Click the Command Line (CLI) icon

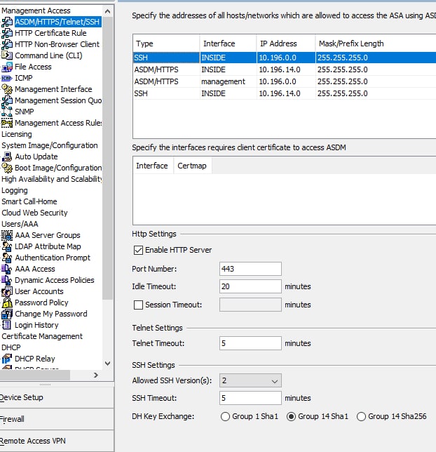pyautogui.click(x=7, y=55)
